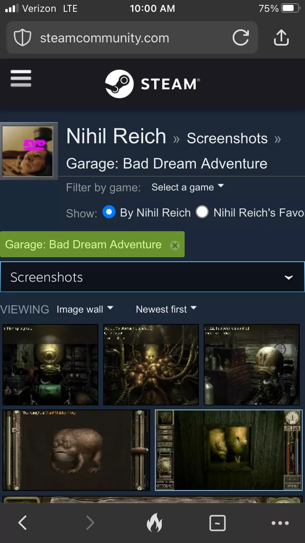Select the Nihil Reich's Favorites radio option

[x=202, y=212]
